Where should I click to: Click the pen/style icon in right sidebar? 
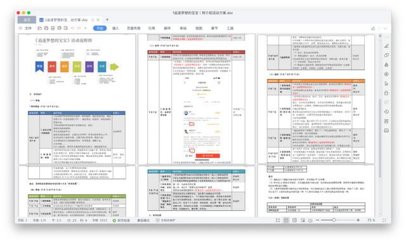click(x=386, y=46)
